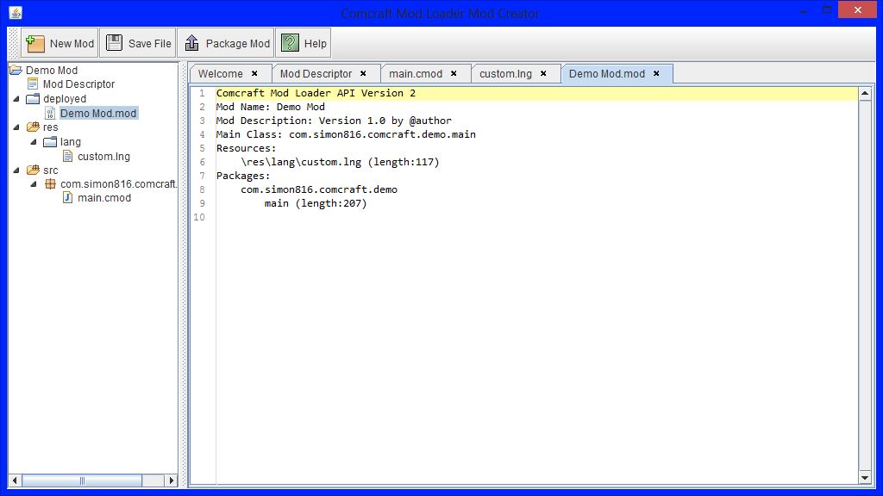Click the New Mod toolbar icon
This screenshot has width=883, height=496.
[x=34, y=42]
